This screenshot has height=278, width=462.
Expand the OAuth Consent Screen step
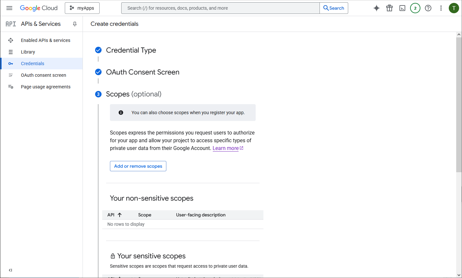pyautogui.click(x=143, y=72)
